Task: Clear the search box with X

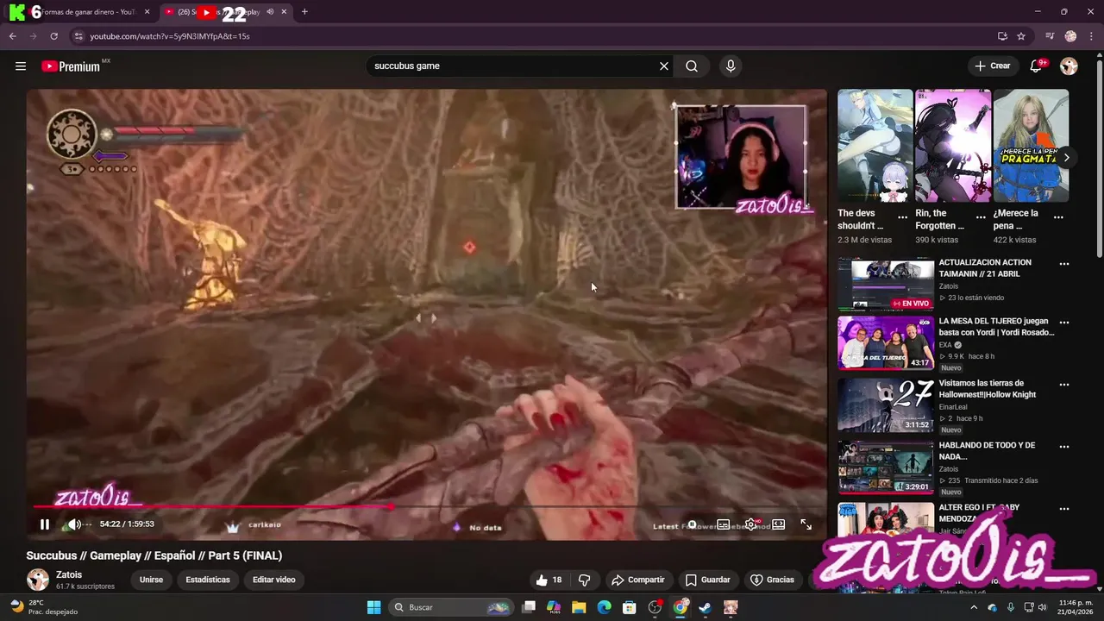Action: 664,66
